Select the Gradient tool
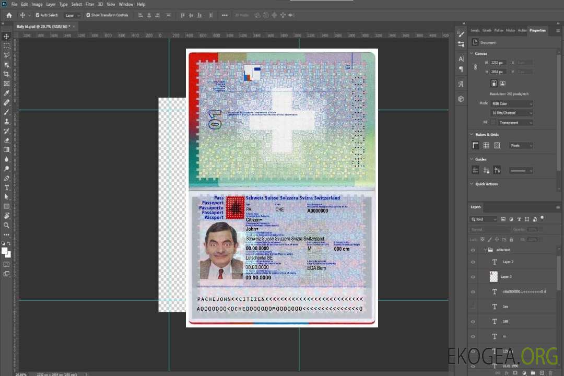 pos(6,150)
